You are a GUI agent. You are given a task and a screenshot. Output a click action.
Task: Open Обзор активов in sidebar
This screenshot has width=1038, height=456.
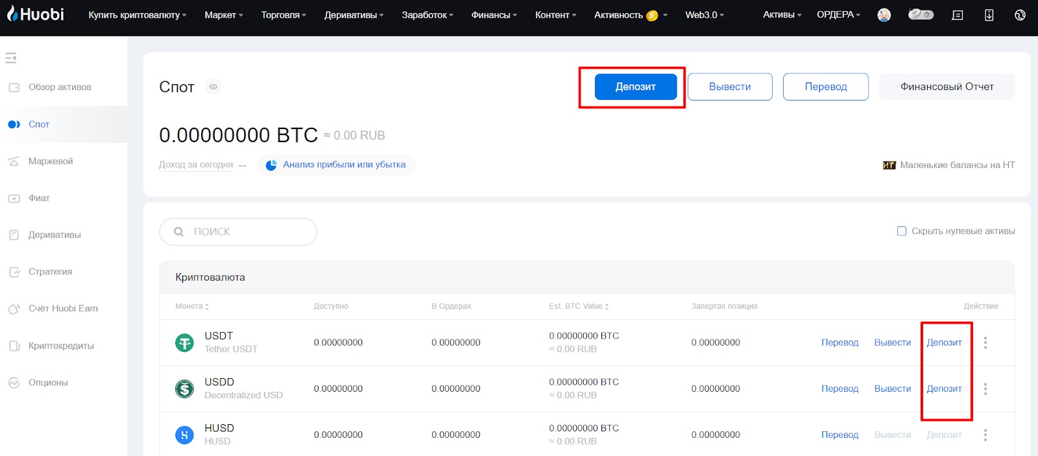click(60, 88)
